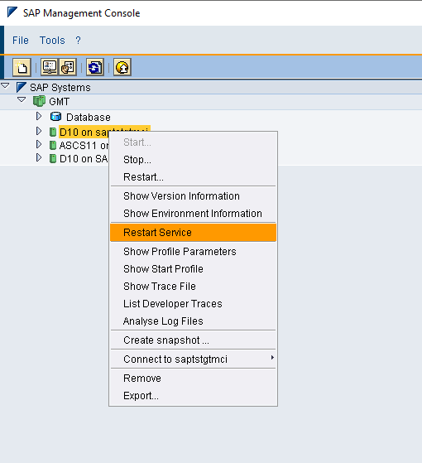422x463 pixels.
Task: Choose Stop... from context menu
Action: tap(193, 160)
